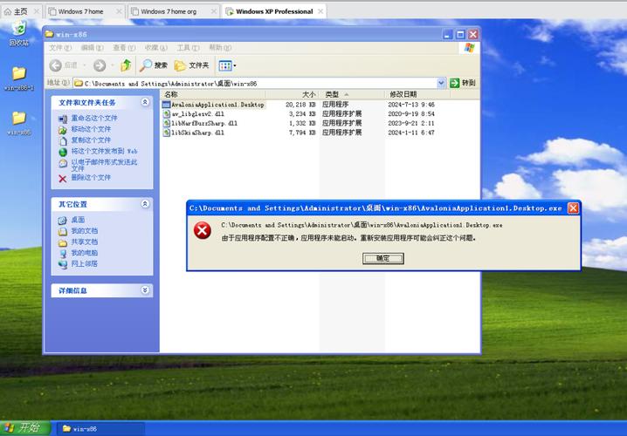627x436 pixels.
Task: Click the My Computer icon in Other Places
Action: pos(62,253)
